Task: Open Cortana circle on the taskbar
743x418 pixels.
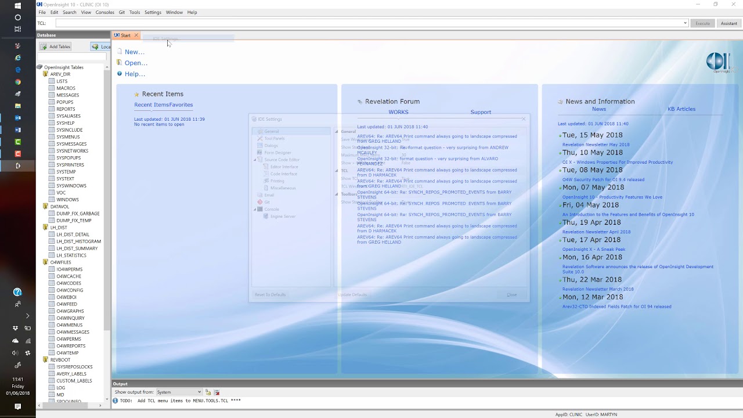Action: coord(17,17)
